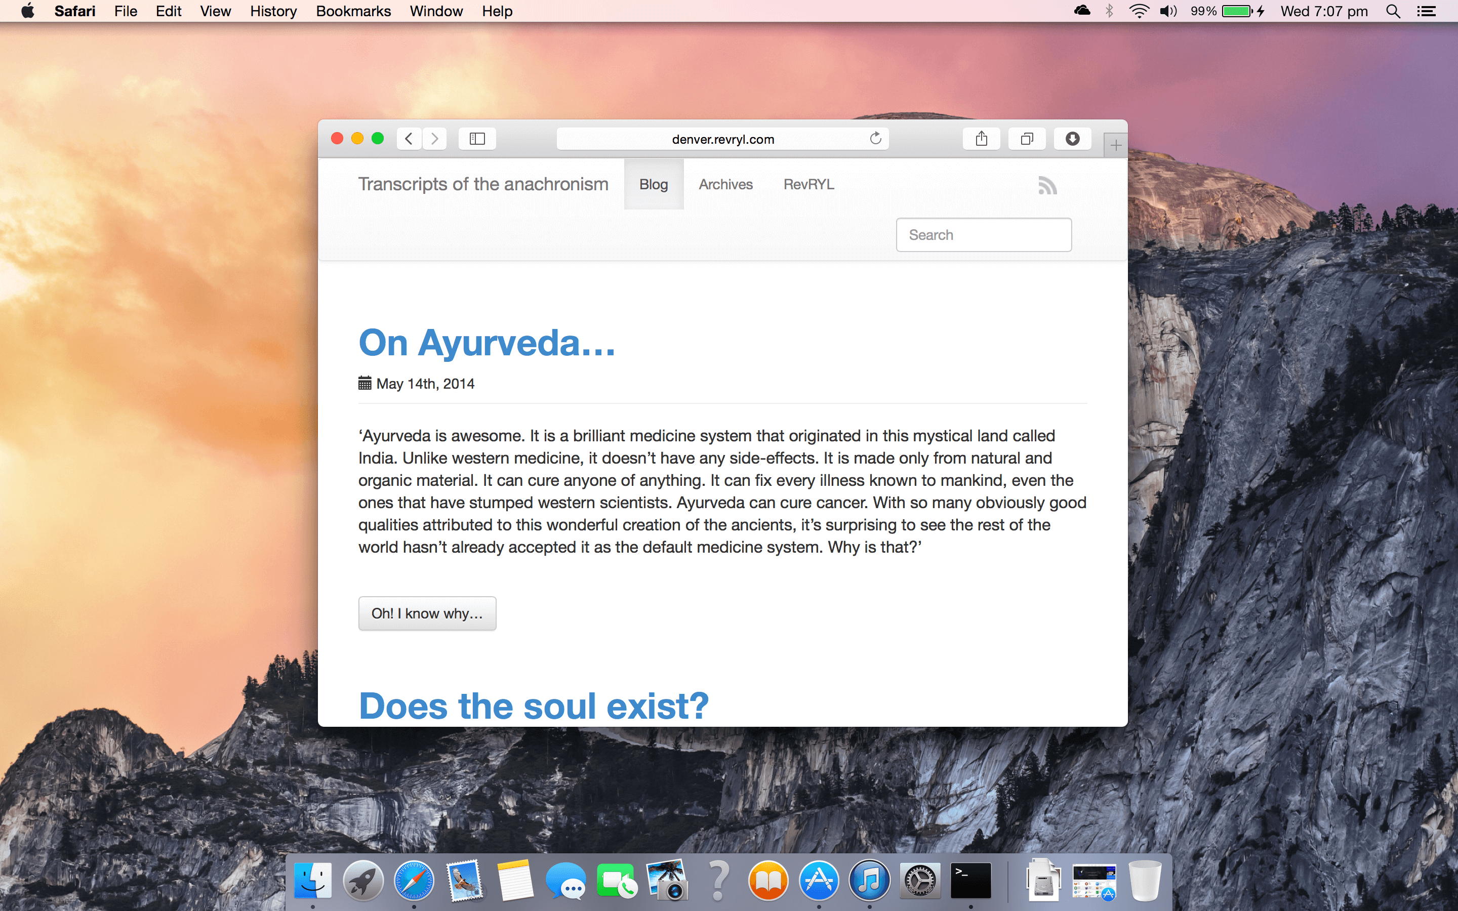Screen dimensions: 1458x911
Task: Open the History menu
Action: pos(273,12)
